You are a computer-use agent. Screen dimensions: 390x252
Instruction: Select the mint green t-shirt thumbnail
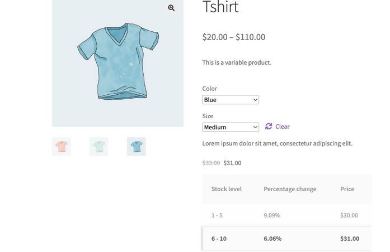98,147
